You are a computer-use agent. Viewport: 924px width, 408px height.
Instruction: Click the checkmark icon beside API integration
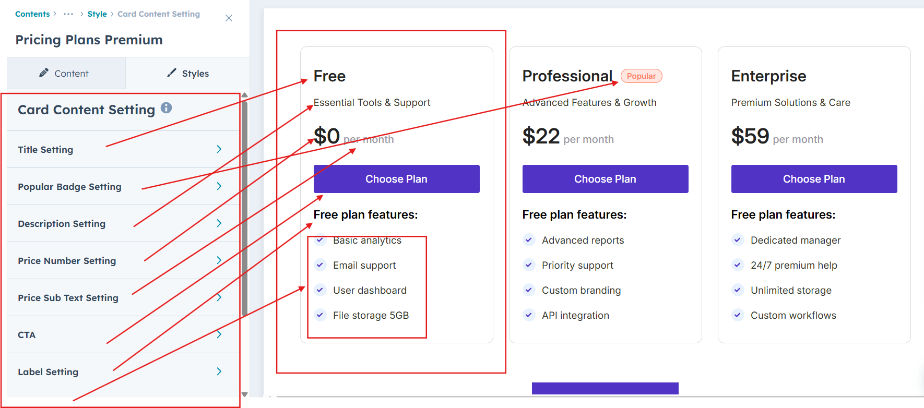tap(529, 315)
